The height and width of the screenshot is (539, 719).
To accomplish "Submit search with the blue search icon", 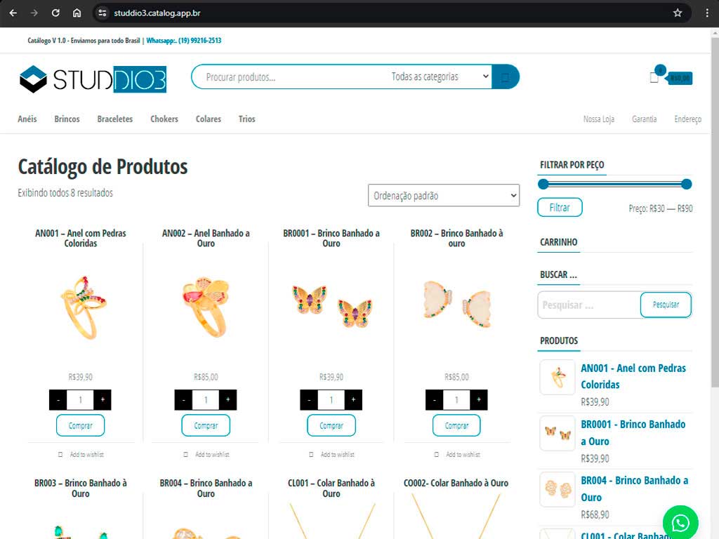I will coord(506,77).
